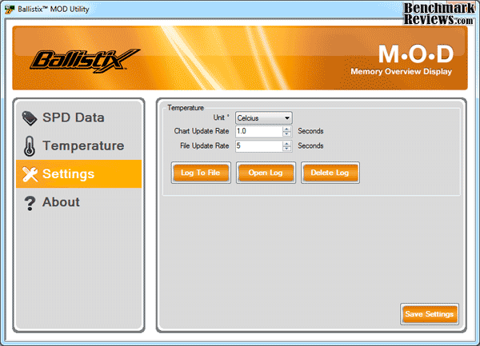This screenshot has height=346, width=480.
Task: Click Seconds text beside File Update Rate
Action: pos(310,145)
